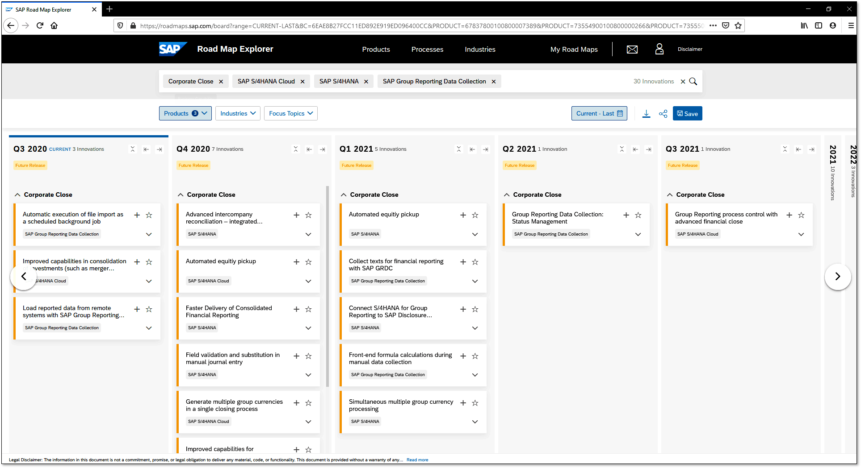Click the Save button
This screenshot has width=861, height=468.
click(x=687, y=114)
